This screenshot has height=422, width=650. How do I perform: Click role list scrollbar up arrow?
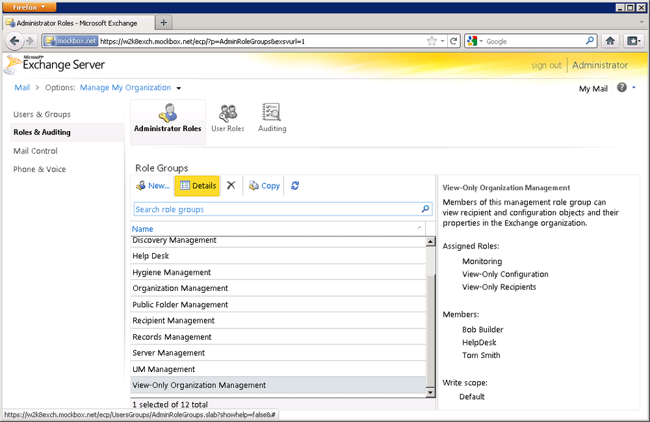[430, 242]
